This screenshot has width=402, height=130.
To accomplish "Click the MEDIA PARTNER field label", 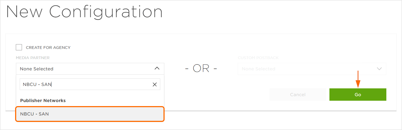I will (33, 58).
